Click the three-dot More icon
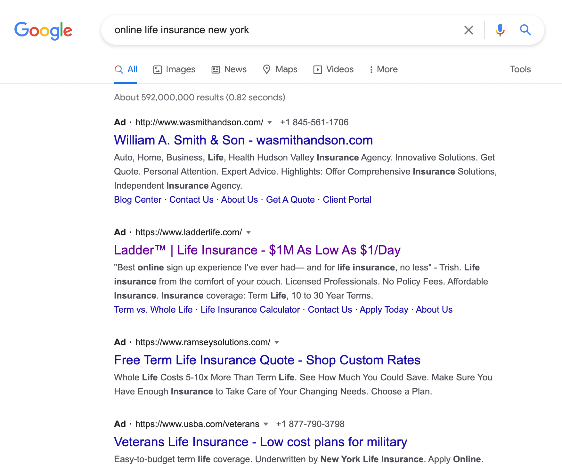 [x=371, y=69]
